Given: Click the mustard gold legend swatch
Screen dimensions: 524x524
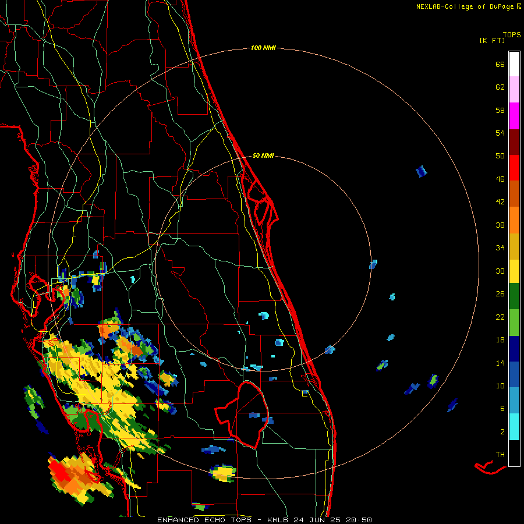Looking at the screenshot, I should click(514, 246).
